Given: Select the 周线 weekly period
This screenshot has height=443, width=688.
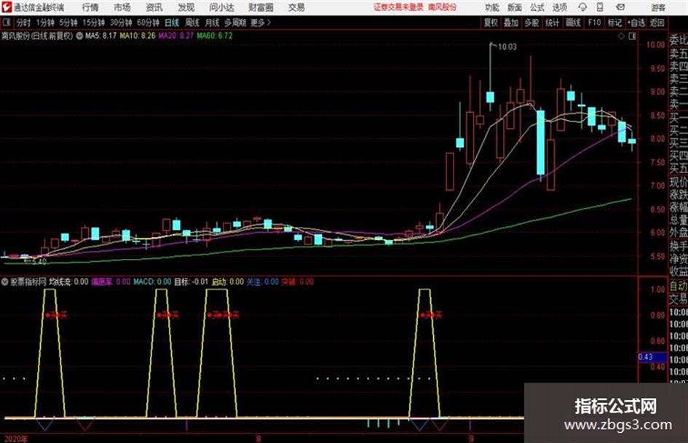Looking at the screenshot, I should pos(191,23).
